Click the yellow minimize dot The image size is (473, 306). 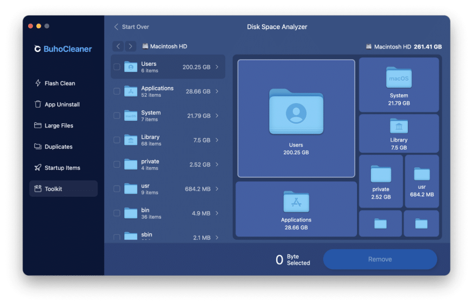pyautogui.click(x=38, y=26)
